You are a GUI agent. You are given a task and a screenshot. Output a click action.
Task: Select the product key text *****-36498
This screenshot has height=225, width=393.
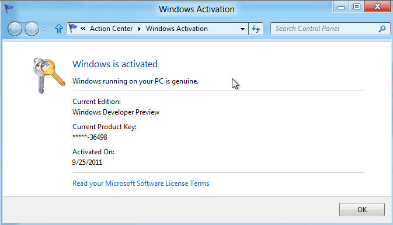pos(90,137)
